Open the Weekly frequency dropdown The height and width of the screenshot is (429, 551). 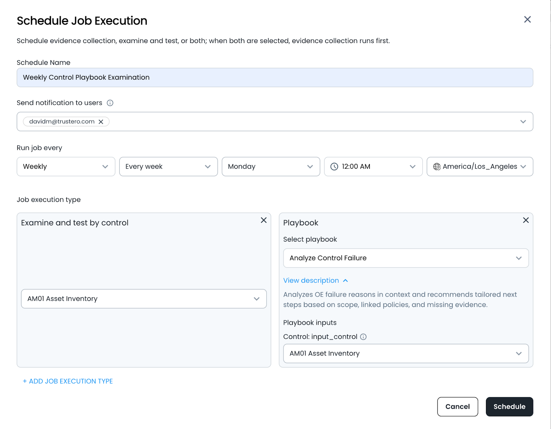(66, 167)
